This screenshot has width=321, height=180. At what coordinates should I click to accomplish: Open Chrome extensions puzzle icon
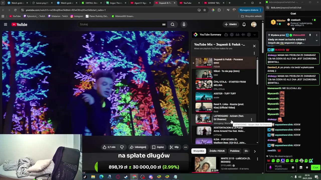point(219,10)
